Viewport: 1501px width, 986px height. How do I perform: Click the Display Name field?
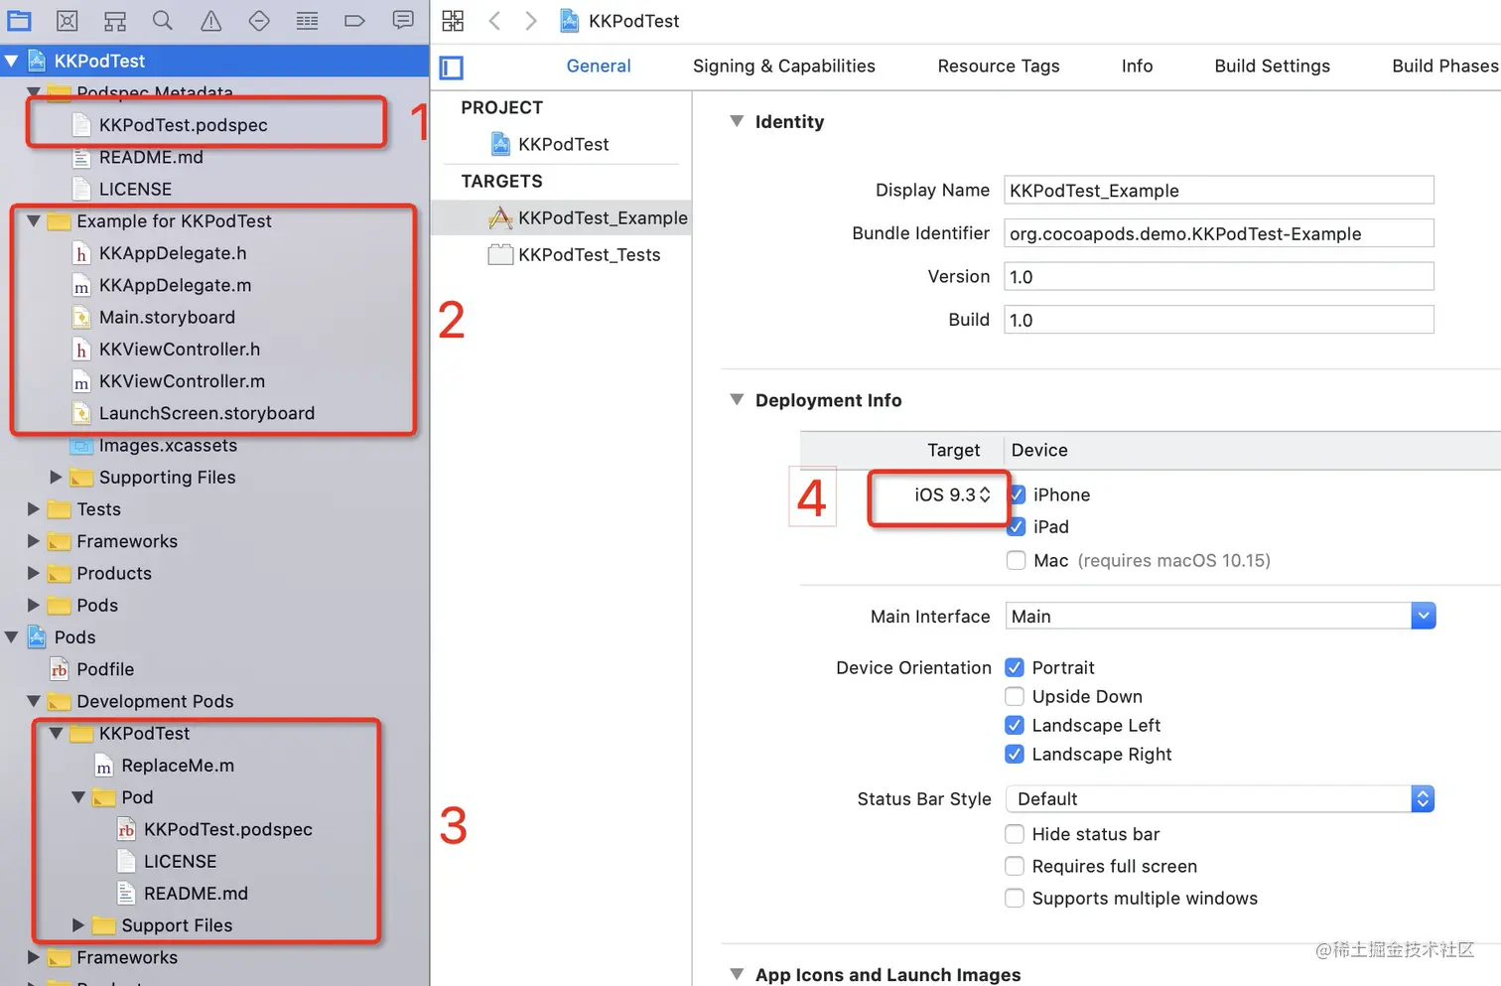tap(1219, 190)
